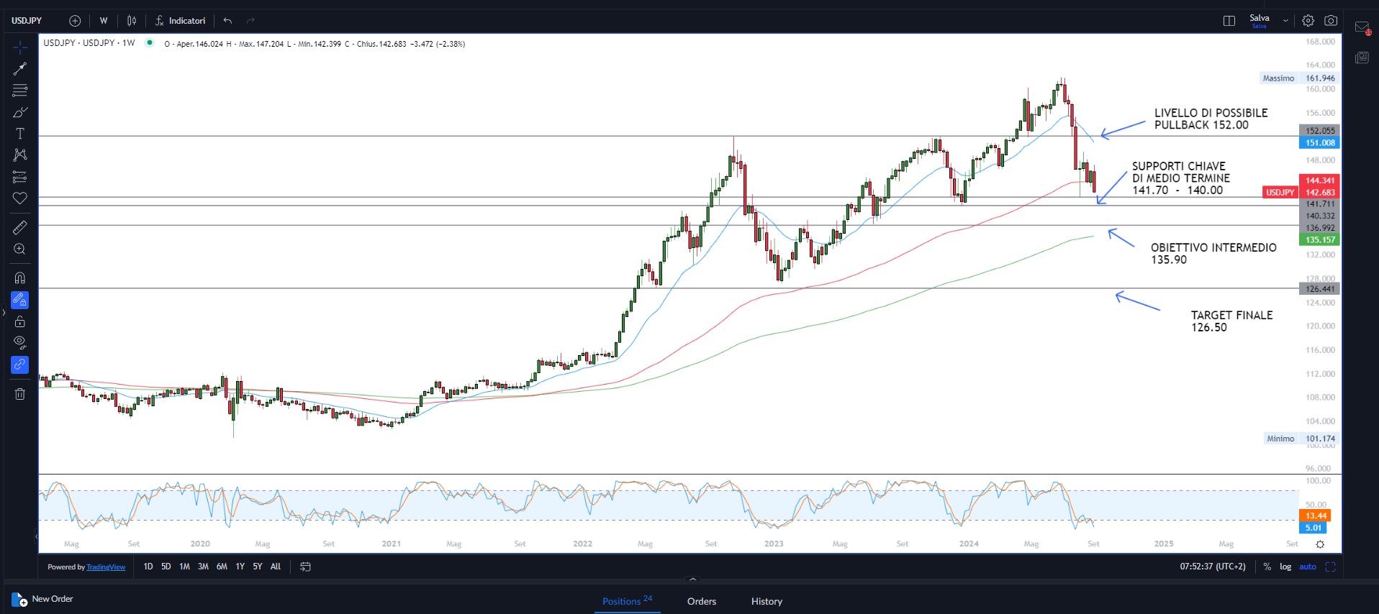Click the trash icon to remove drawings
Viewport: 1379px width, 614px height.
pyautogui.click(x=20, y=394)
